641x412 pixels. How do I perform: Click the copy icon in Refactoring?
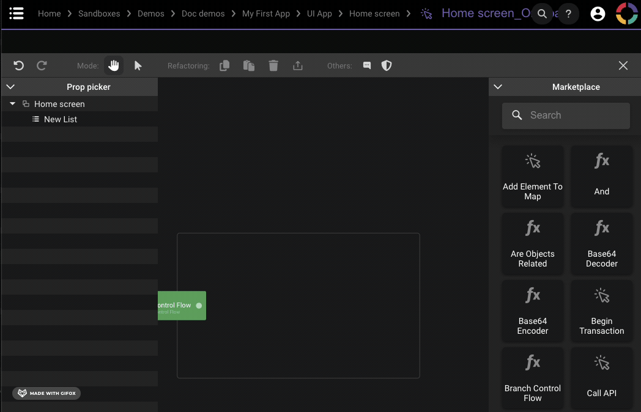(x=224, y=65)
